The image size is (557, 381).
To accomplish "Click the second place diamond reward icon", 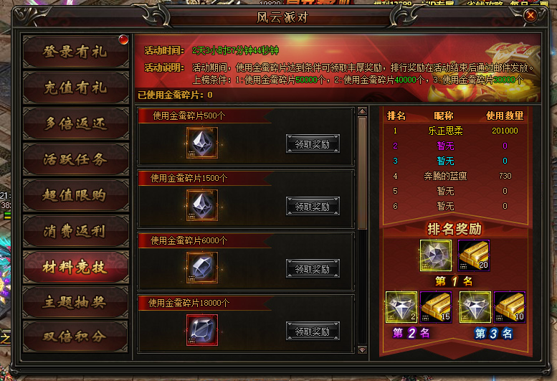I will click(401, 307).
